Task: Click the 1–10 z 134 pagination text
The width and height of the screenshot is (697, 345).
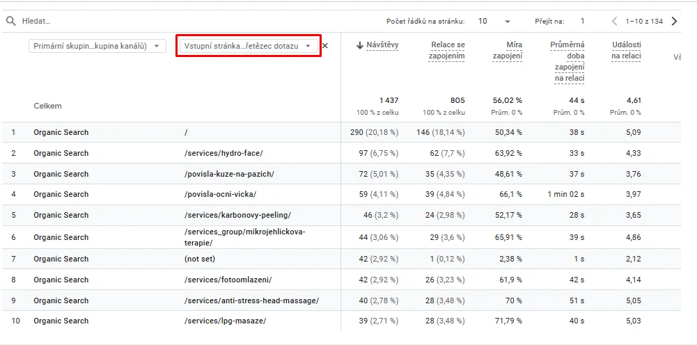Action: click(644, 21)
